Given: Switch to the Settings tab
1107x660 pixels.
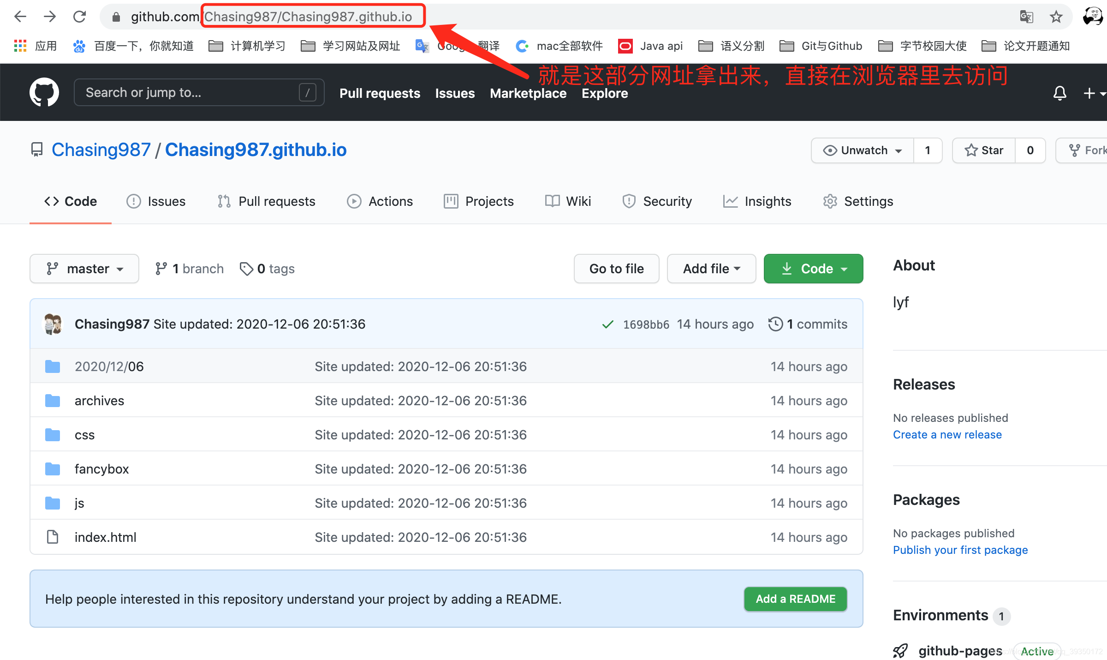Looking at the screenshot, I should pos(858,201).
